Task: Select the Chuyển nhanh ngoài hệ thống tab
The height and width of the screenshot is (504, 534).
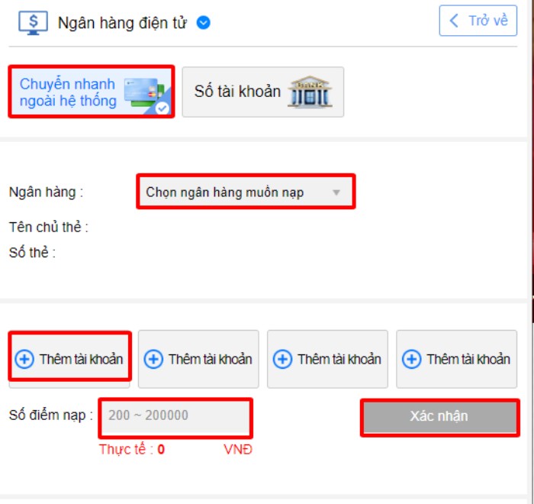Action: pos(92,92)
